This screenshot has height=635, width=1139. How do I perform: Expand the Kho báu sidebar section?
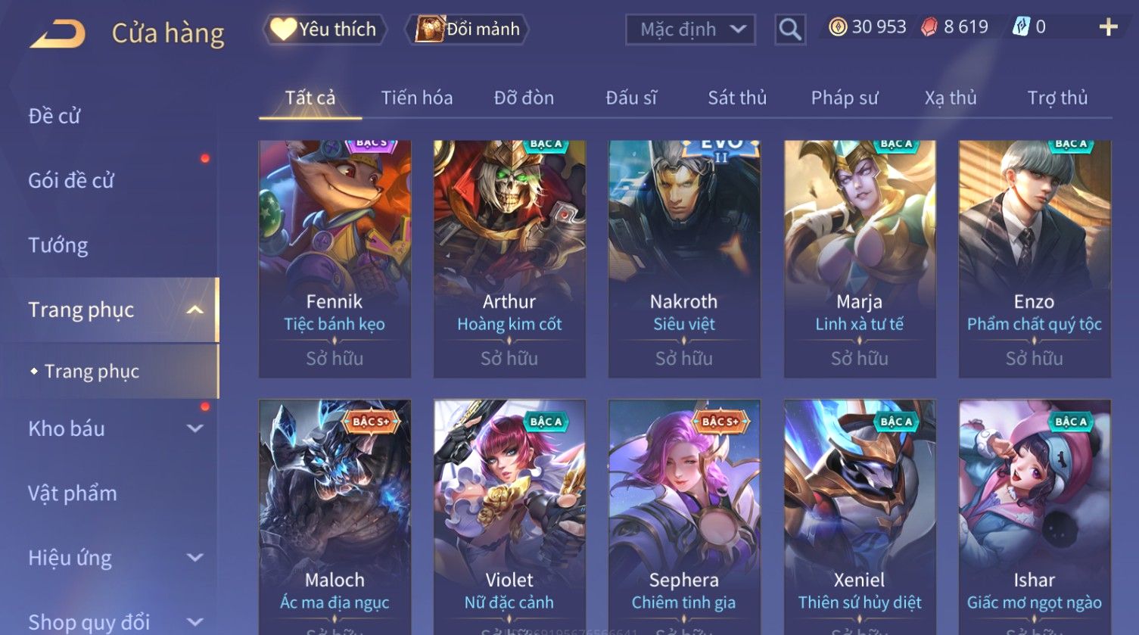click(x=195, y=428)
